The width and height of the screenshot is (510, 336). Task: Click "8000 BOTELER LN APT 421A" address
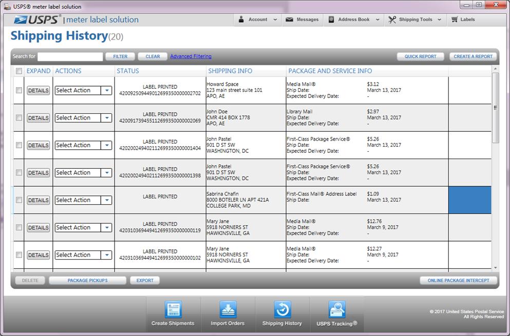point(238,200)
